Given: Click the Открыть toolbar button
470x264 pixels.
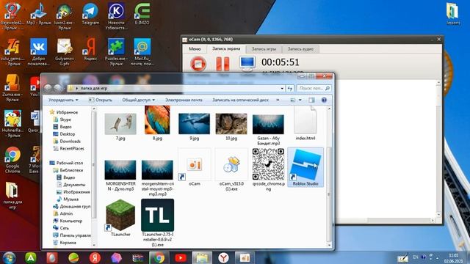Looking at the screenshot, I should [x=101, y=100].
